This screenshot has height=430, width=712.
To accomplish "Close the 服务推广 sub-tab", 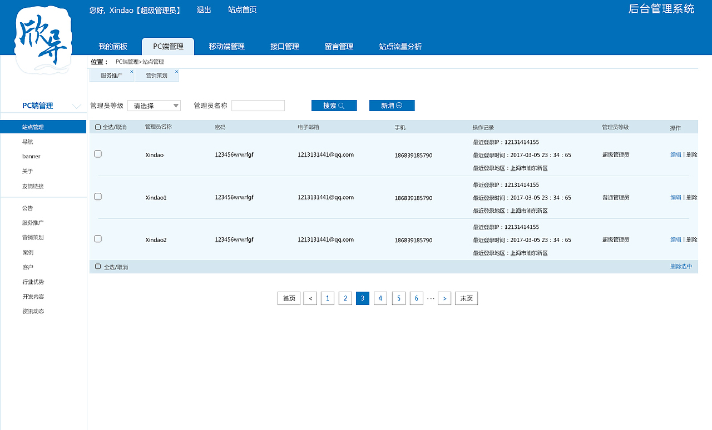I will coord(132,72).
